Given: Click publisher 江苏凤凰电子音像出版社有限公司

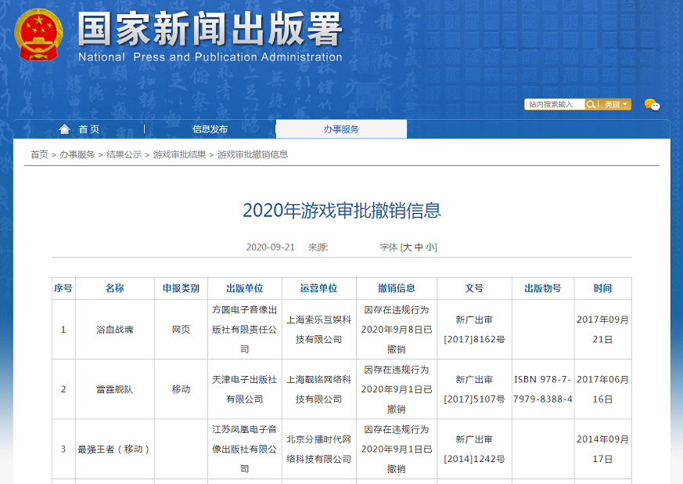Looking at the screenshot, I should 244,449.
